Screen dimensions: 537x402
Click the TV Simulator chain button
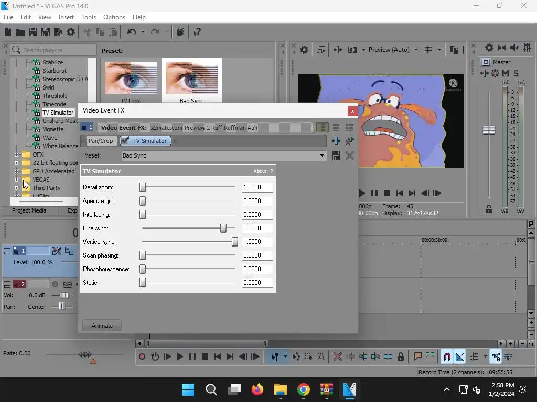click(146, 141)
